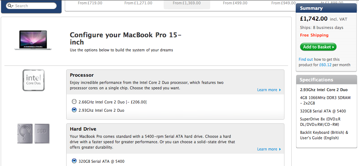Click arrow beside Hard Drive Learn more

[x=280, y=149]
